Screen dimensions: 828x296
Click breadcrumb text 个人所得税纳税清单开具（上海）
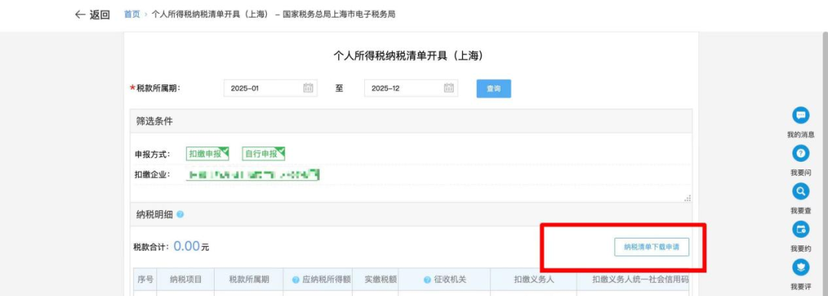click(x=212, y=15)
